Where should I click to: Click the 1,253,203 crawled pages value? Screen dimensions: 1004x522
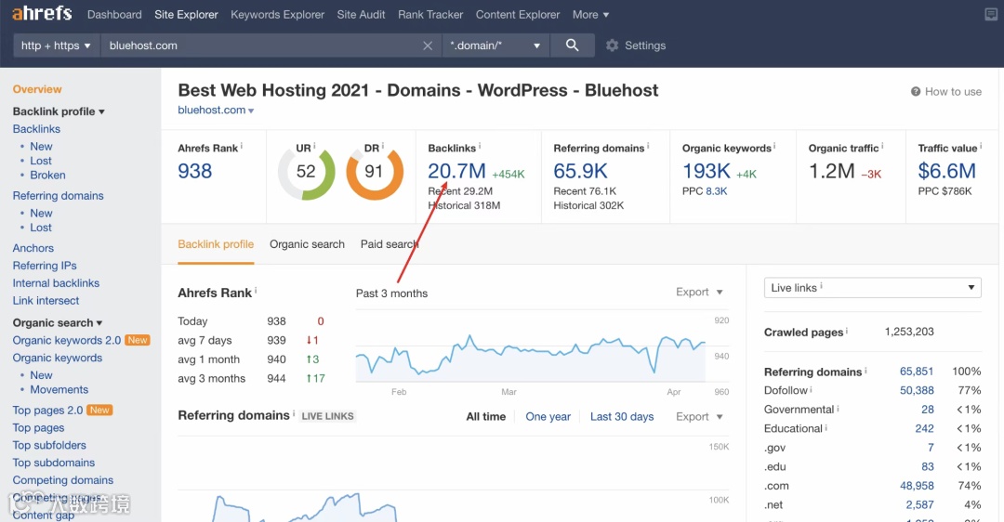click(x=909, y=332)
